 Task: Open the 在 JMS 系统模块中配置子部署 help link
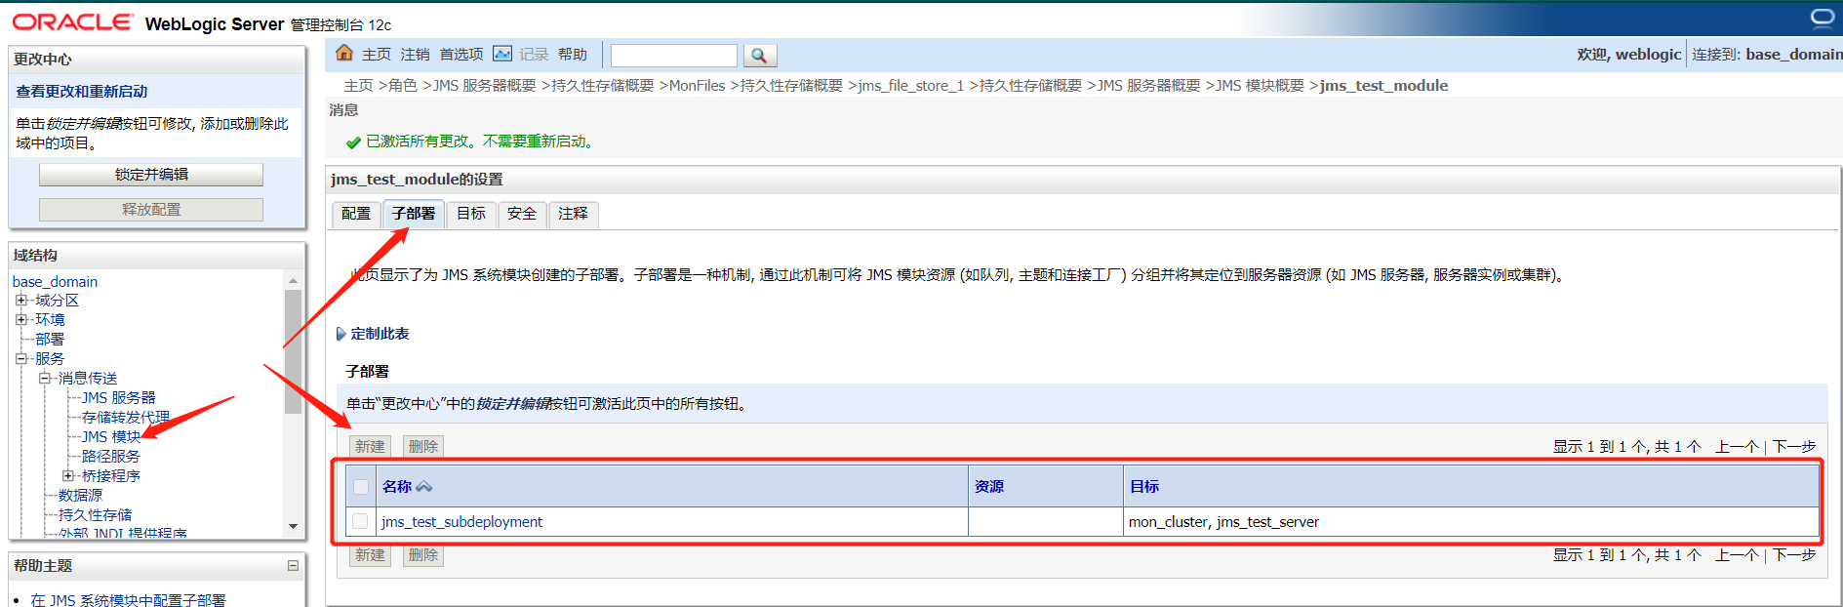coord(128,599)
